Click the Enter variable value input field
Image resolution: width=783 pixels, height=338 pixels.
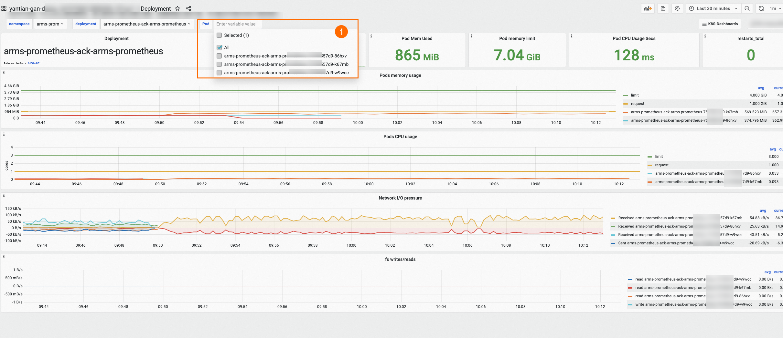(x=238, y=24)
